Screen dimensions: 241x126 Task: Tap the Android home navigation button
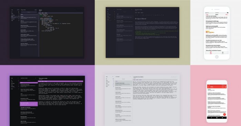point(217,118)
